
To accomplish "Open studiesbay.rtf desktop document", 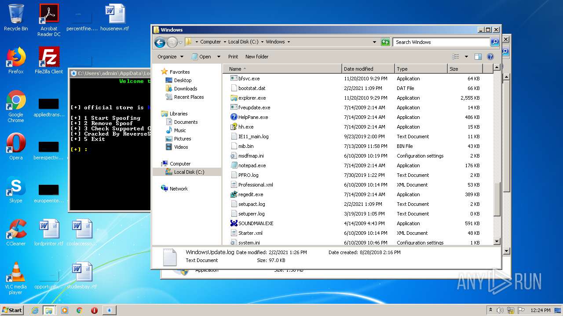I will click(82, 276).
